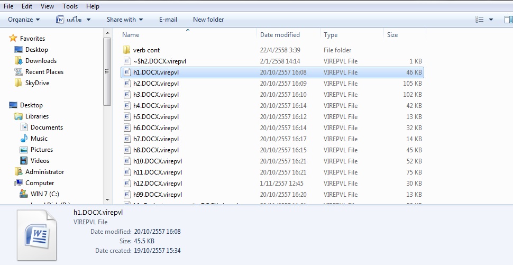The image size is (513, 265).
Task: Click the E-mail button
Action: (168, 20)
